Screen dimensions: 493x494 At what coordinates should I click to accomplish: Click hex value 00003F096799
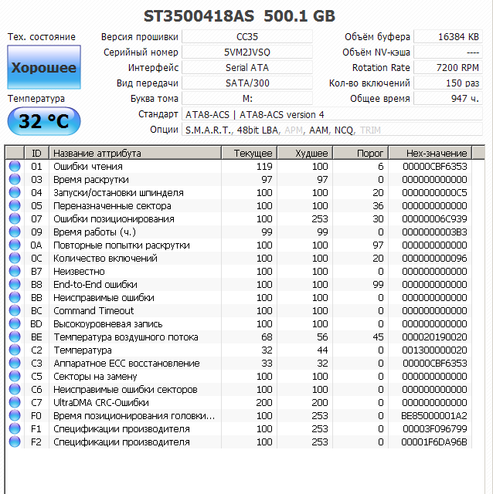pyautogui.click(x=434, y=429)
